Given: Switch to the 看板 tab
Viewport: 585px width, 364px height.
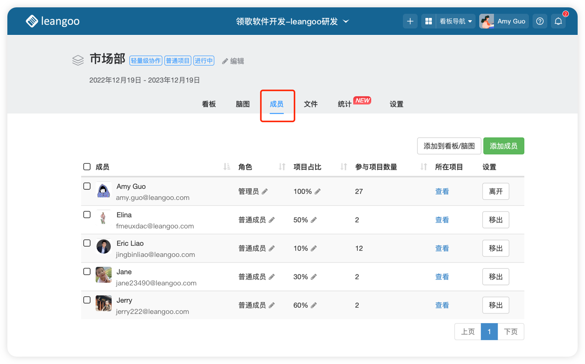Looking at the screenshot, I should click(209, 104).
